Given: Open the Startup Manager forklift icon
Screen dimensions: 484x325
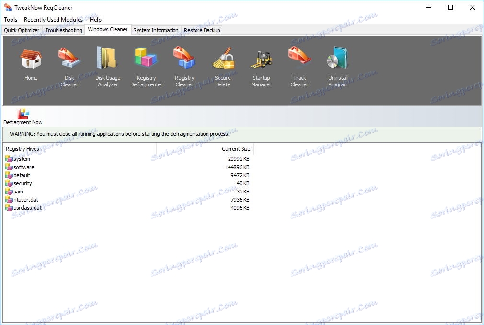Looking at the screenshot, I should (x=261, y=59).
